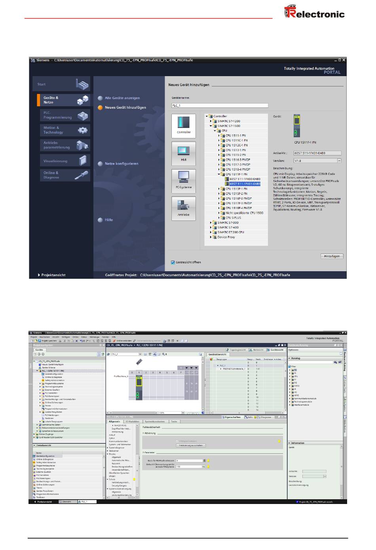Switch to Projektansicht at bottom left
The height and width of the screenshot is (550, 376).
click(51, 275)
